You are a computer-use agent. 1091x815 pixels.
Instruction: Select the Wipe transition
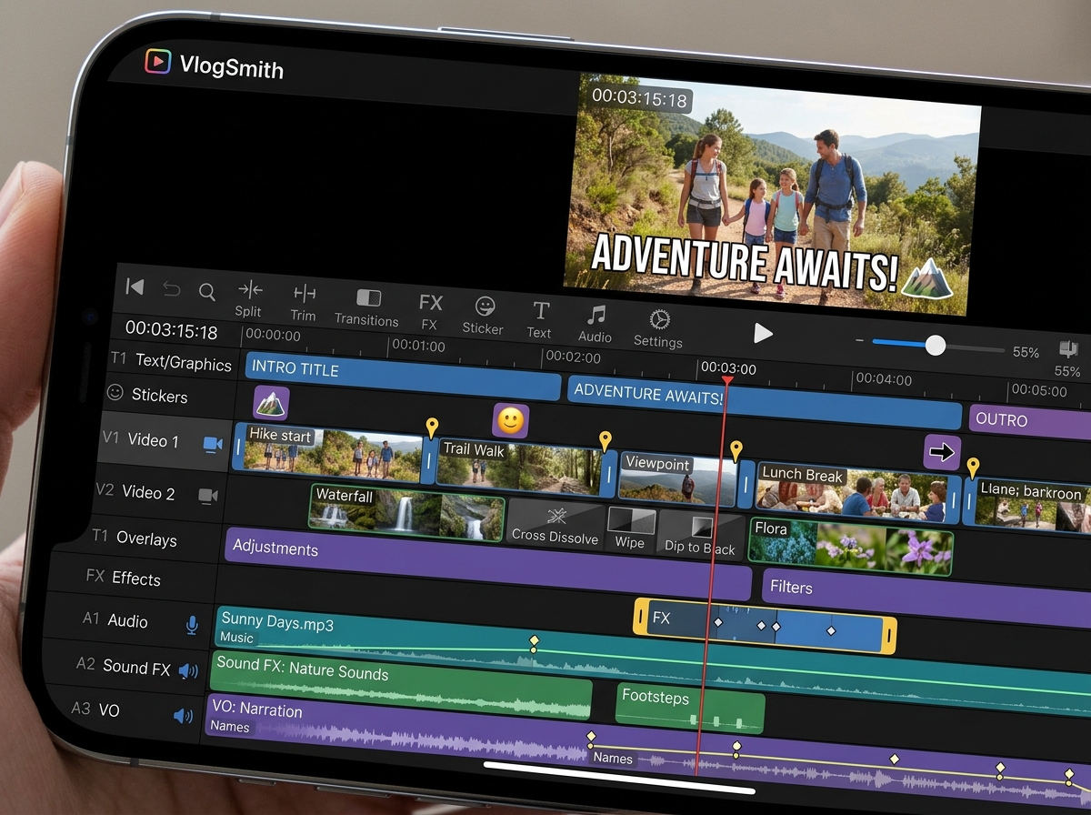coord(630,529)
